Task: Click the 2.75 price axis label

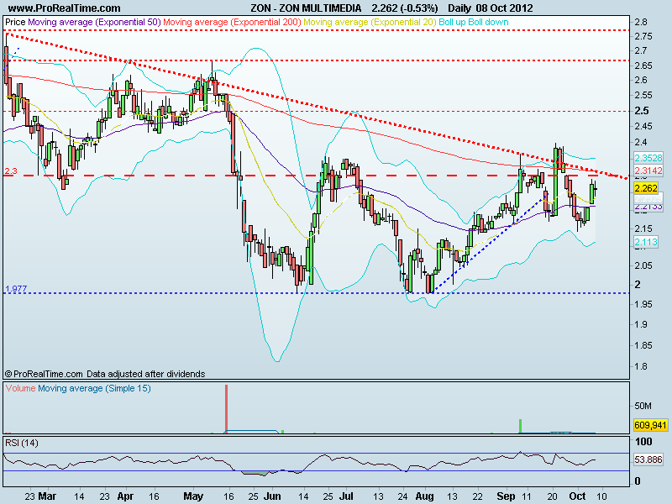Action: (x=643, y=36)
